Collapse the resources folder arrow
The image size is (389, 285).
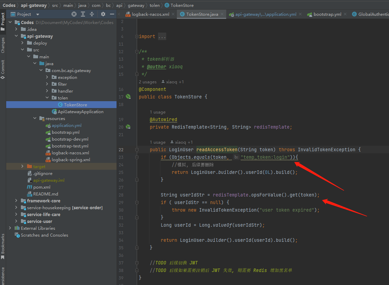[35, 118]
